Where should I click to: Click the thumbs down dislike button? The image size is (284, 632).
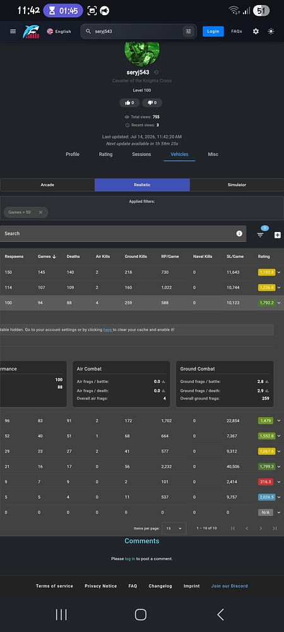(152, 103)
